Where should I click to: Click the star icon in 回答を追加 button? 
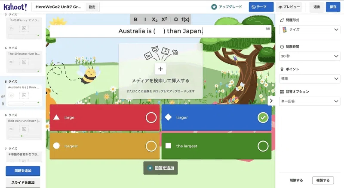(x=150, y=168)
